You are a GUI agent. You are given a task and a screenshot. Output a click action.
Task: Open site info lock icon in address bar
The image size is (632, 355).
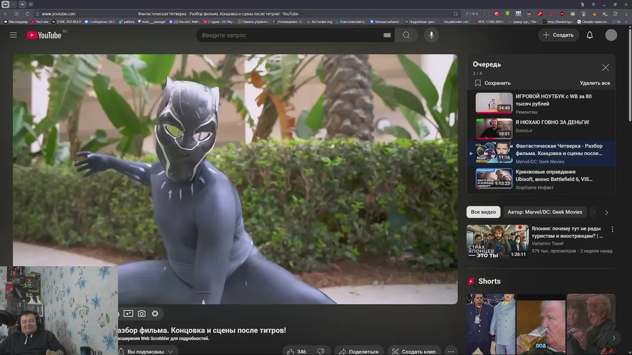37,14
